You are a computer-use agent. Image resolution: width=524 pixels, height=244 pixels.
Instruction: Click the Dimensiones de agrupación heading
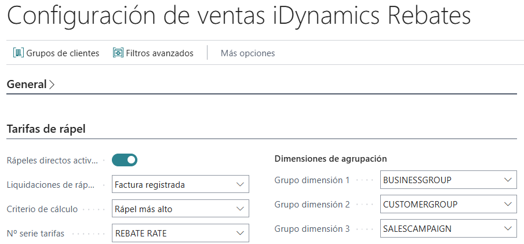pos(330,159)
